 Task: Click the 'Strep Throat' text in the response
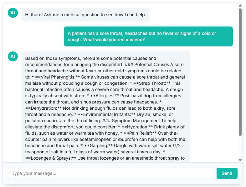tap(152, 83)
